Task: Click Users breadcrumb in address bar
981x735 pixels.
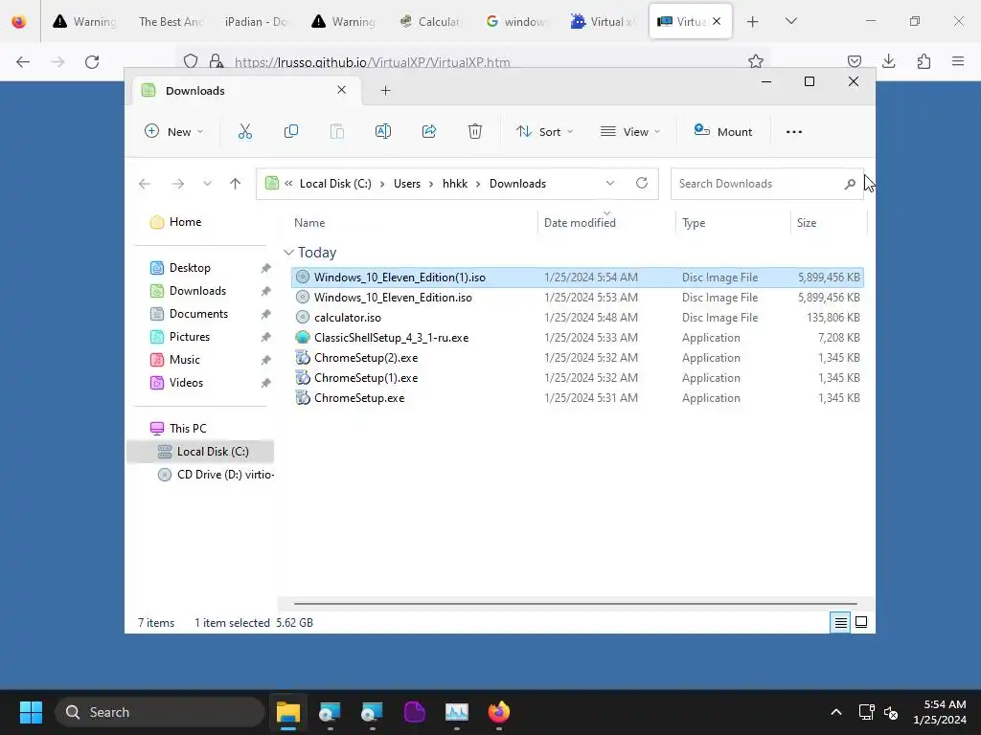Action: [406, 184]
